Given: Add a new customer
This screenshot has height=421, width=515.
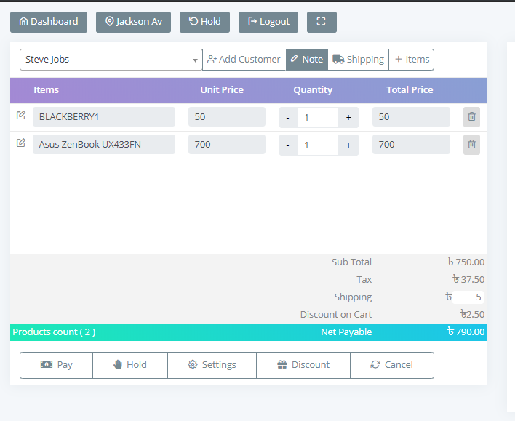Looking at the screenshot, I should [x=244, y=60].
